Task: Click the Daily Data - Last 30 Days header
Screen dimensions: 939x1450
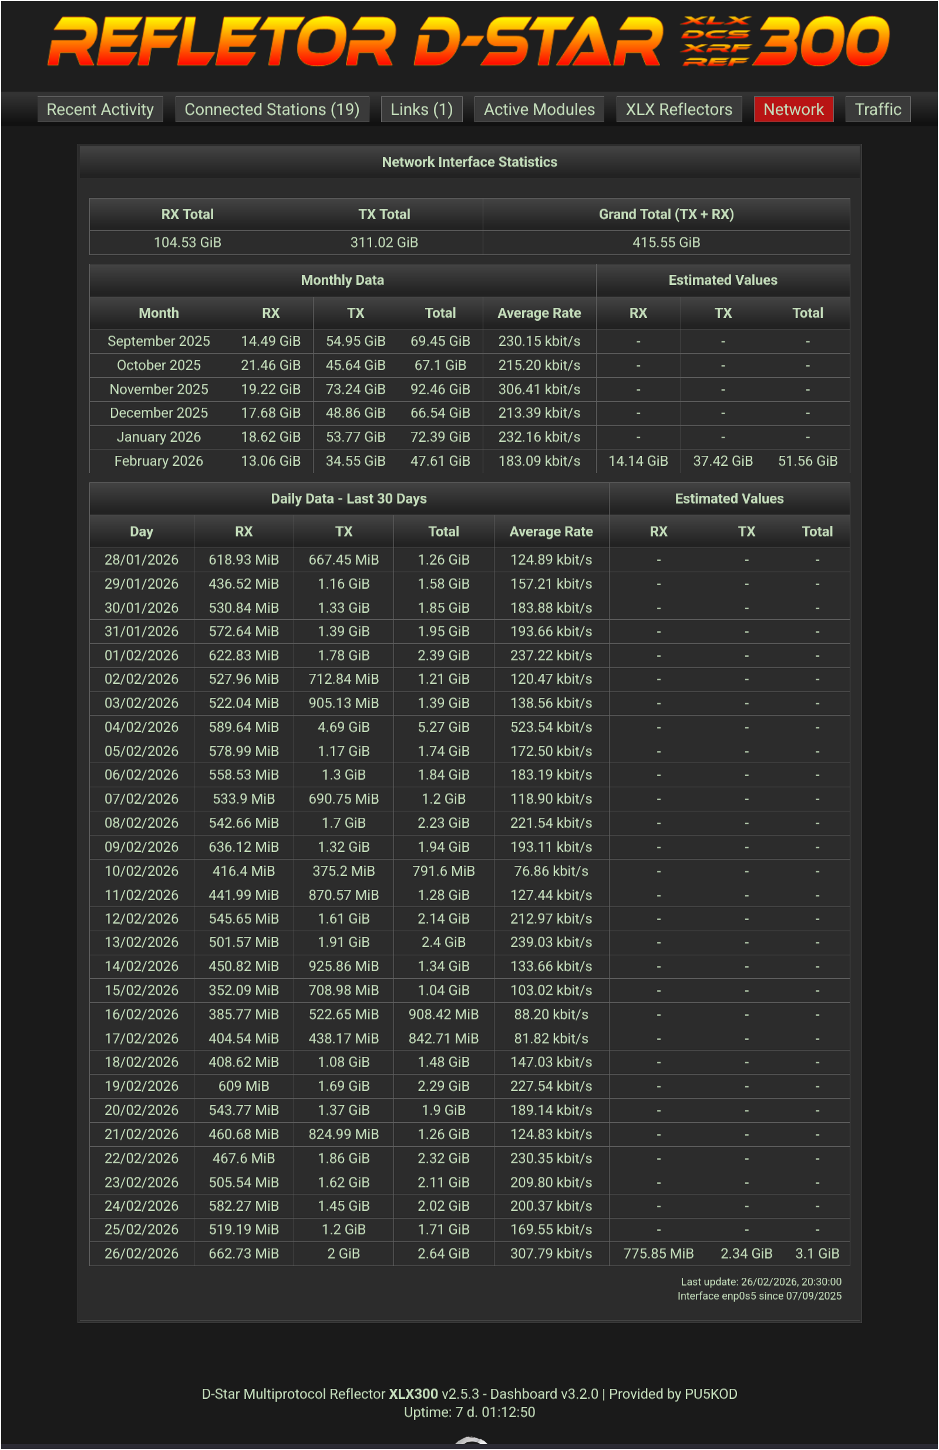Action: [348, 499]
